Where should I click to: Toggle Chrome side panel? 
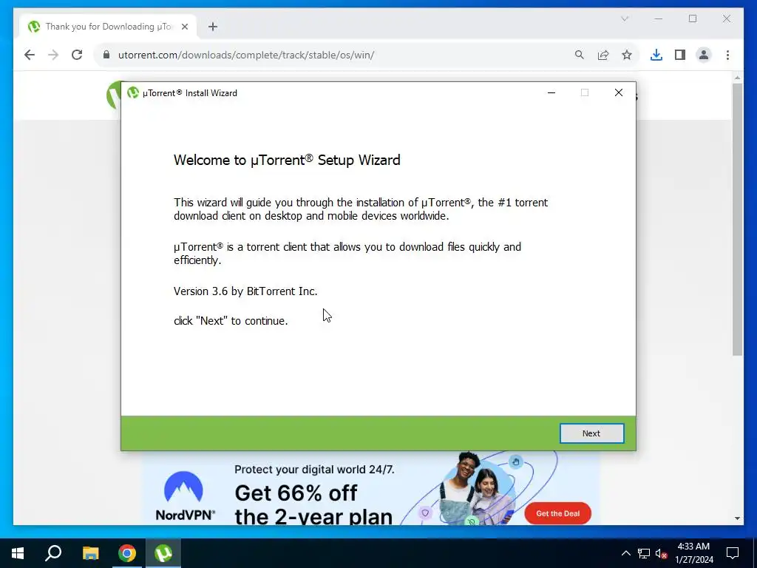(x=680, y=55)
